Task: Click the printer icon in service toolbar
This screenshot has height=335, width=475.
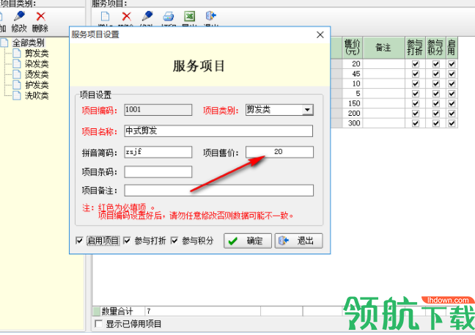Action: 169,16
